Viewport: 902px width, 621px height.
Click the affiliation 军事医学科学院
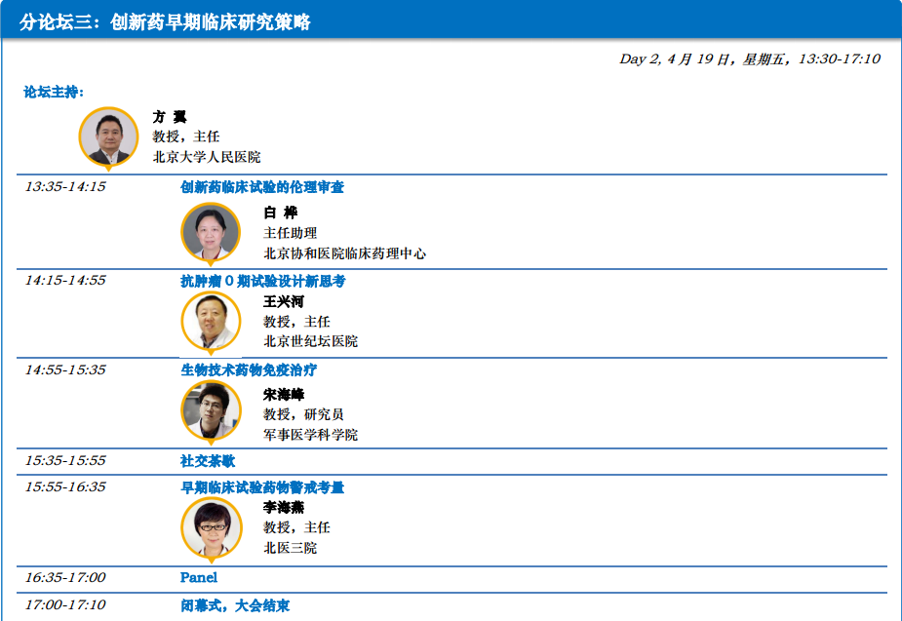[311, 435]
